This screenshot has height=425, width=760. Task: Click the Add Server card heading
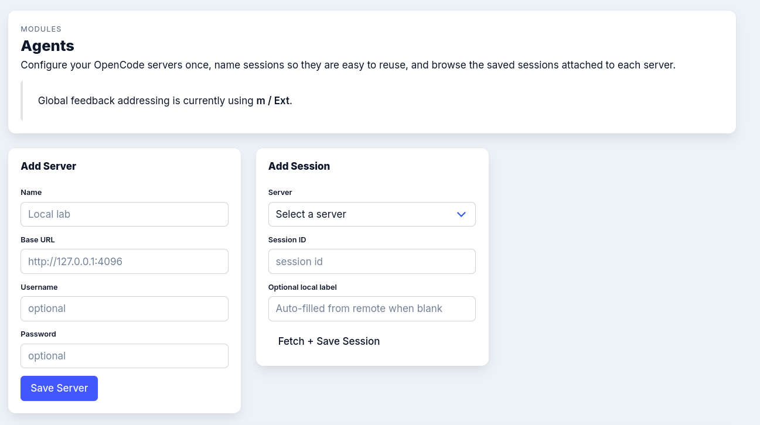click(x=49, y=166)
